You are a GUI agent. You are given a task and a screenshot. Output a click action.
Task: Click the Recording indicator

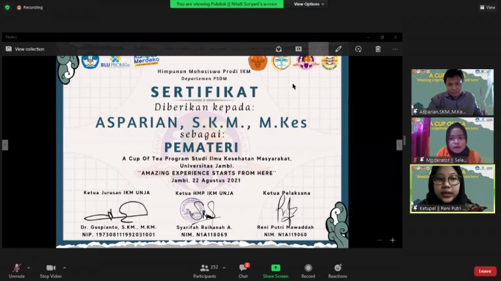[x=30, y=7]
